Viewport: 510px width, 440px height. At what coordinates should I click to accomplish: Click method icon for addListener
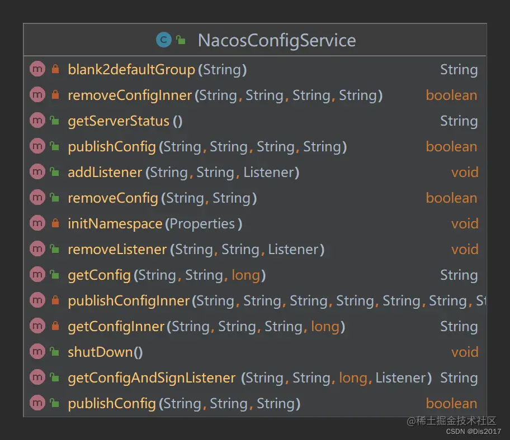[x=37, y=172]
